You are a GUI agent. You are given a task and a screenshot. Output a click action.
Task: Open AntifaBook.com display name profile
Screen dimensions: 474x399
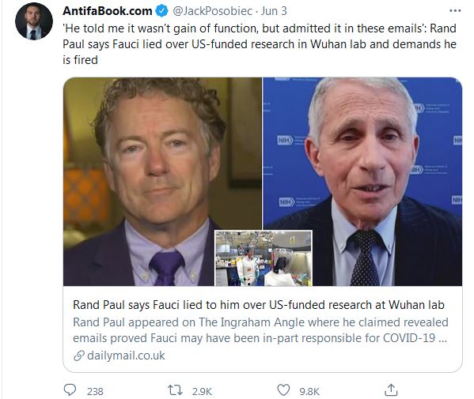(x=108, y=11)
